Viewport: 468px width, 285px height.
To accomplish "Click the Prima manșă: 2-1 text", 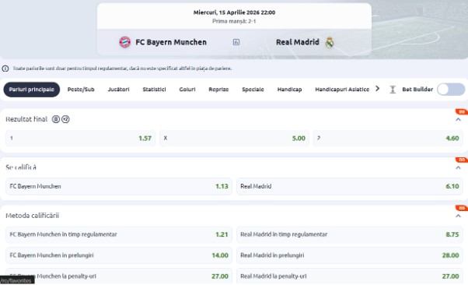I will 234,21.
